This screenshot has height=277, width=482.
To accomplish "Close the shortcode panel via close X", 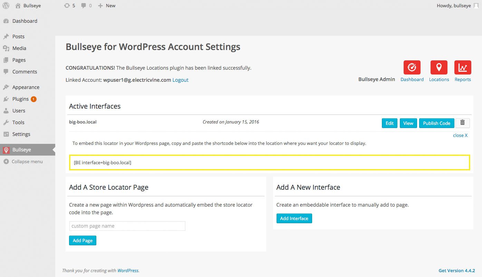I will [460, 135].
